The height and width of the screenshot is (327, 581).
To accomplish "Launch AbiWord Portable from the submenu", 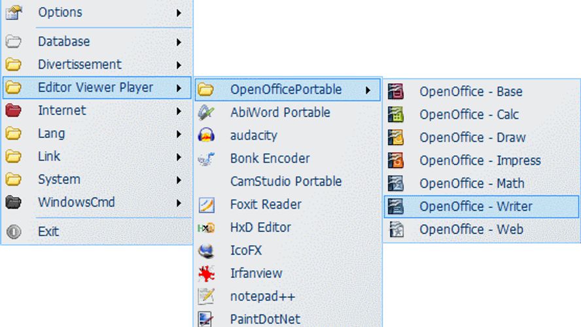I will point(287,112).
